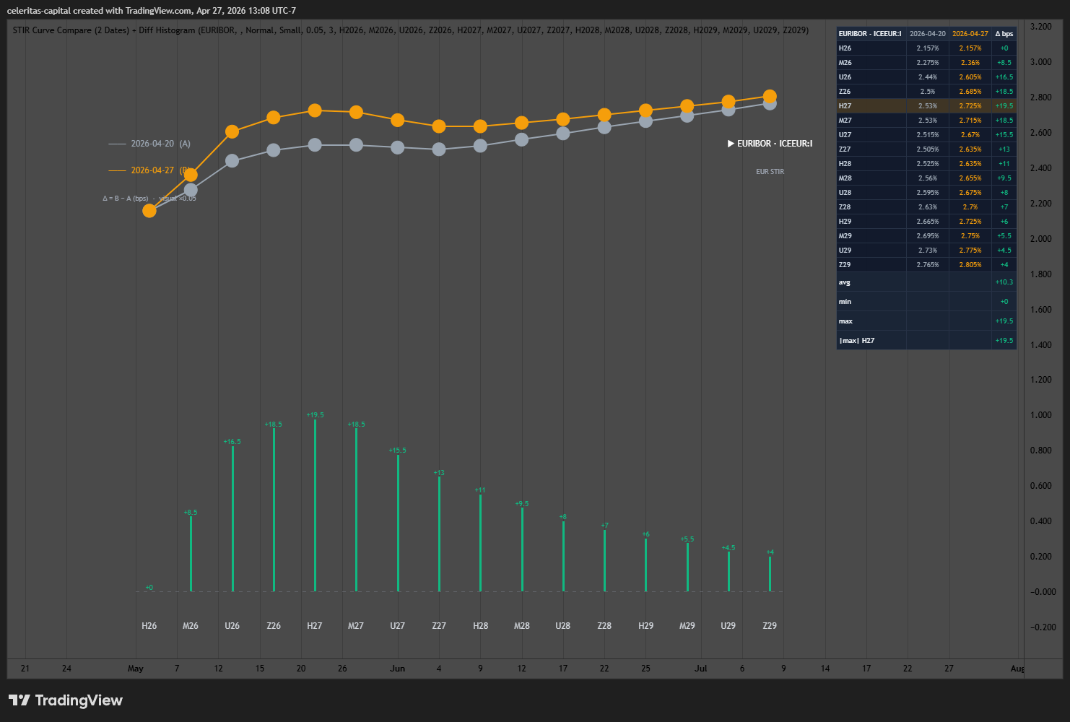Screen dimensions: 1070x722
Task: Click the orange H26 starting dot
Action: click(x=149, y=211)
